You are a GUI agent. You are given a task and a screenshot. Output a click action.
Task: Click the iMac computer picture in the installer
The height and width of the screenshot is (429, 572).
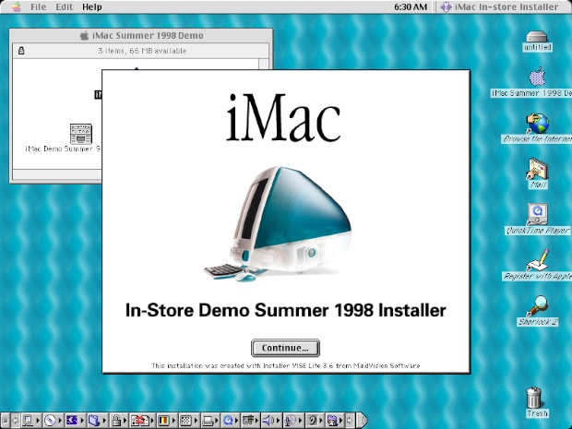pos(278,224)
